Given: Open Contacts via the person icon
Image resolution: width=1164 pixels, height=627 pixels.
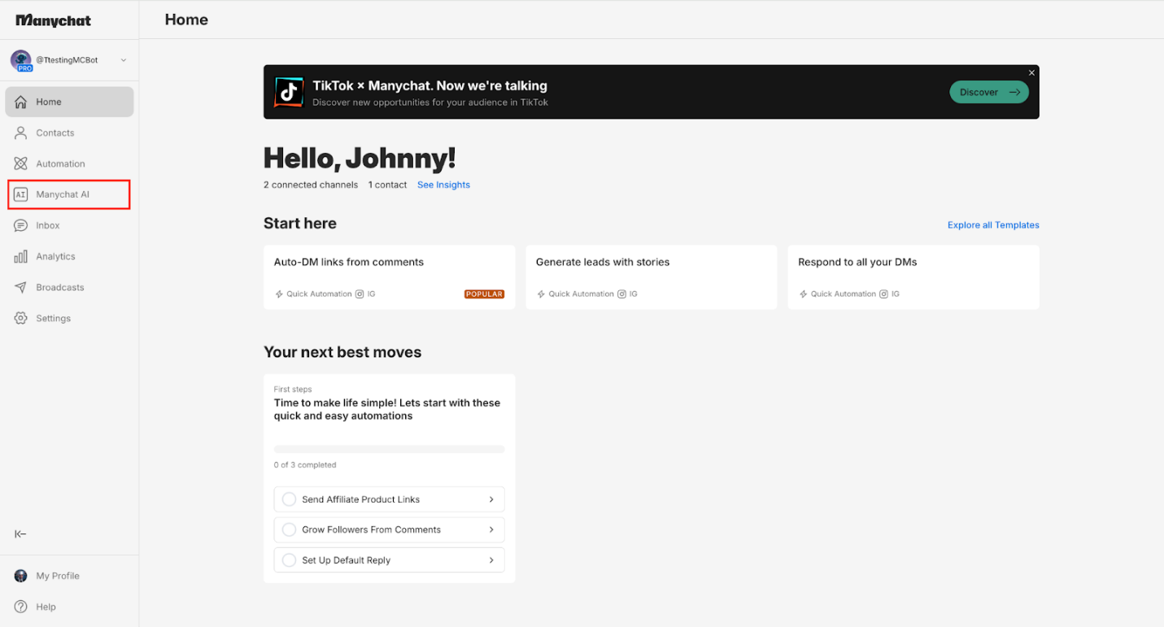Looking at the screenshot, I should 21,133.
